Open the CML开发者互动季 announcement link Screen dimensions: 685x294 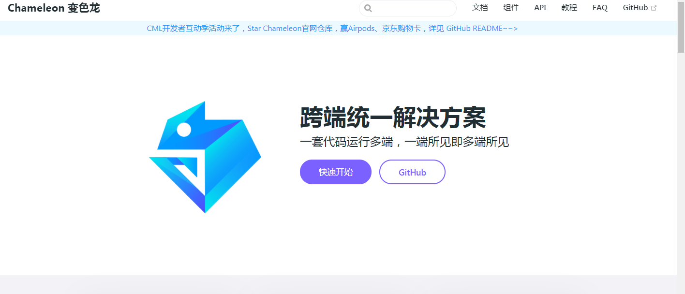click(332, 29)
